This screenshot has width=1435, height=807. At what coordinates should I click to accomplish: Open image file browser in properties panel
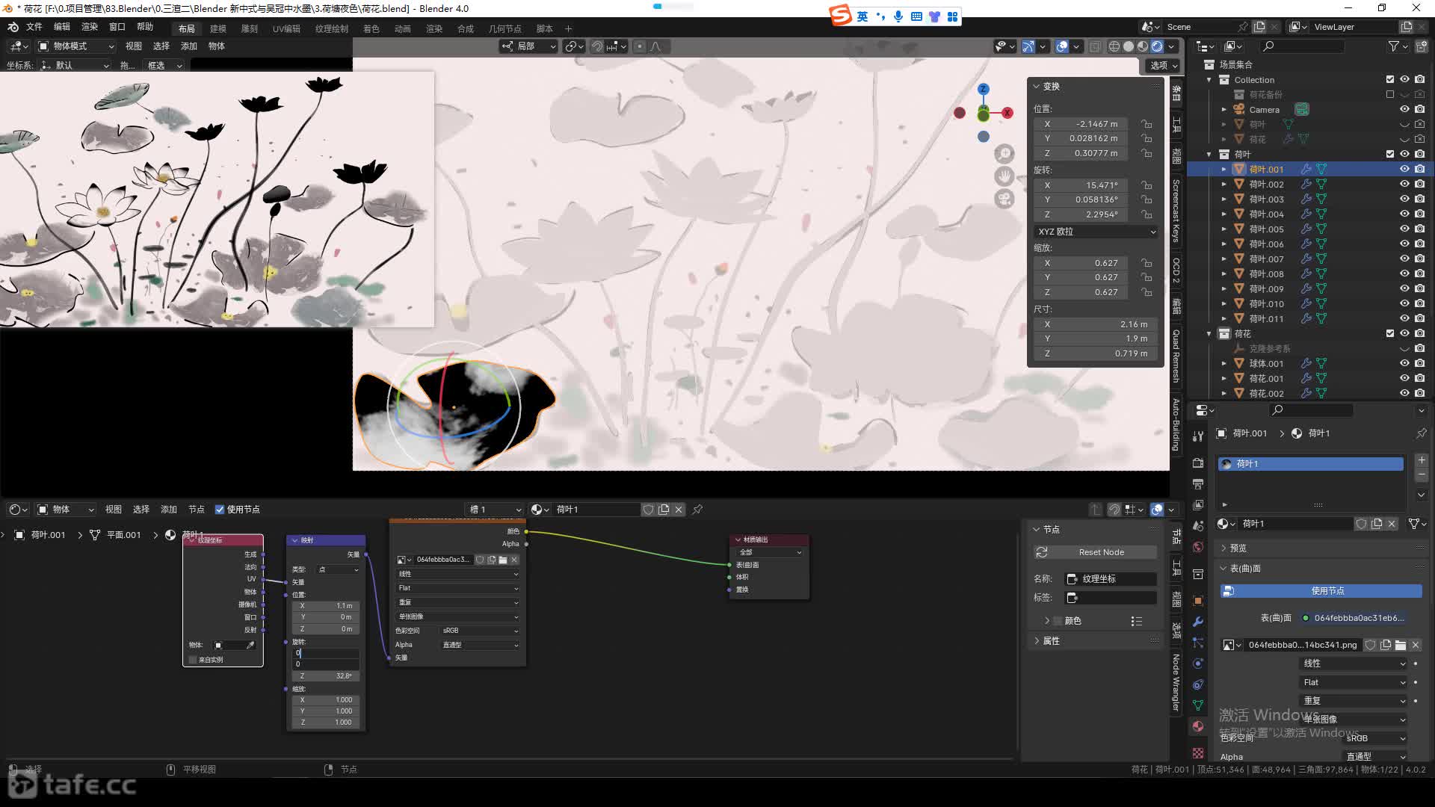click(1401, 645)
